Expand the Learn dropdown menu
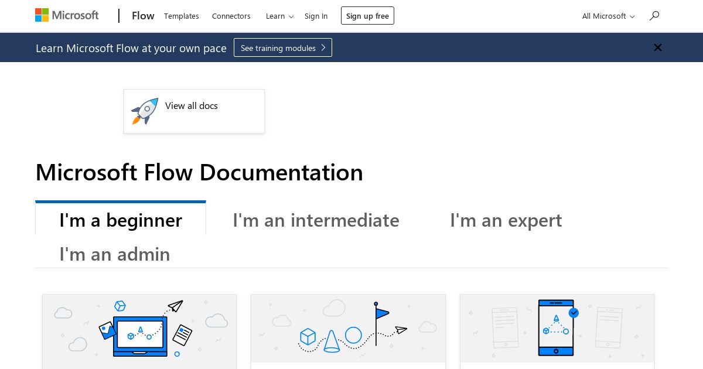Viewport: 703px width, 369px height. click(280, 16)
